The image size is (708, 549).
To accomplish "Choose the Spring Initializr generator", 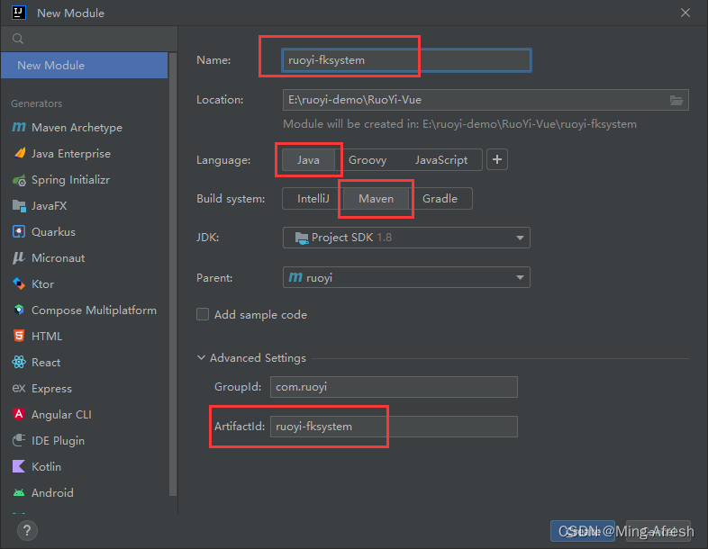I will pos(69,180).
